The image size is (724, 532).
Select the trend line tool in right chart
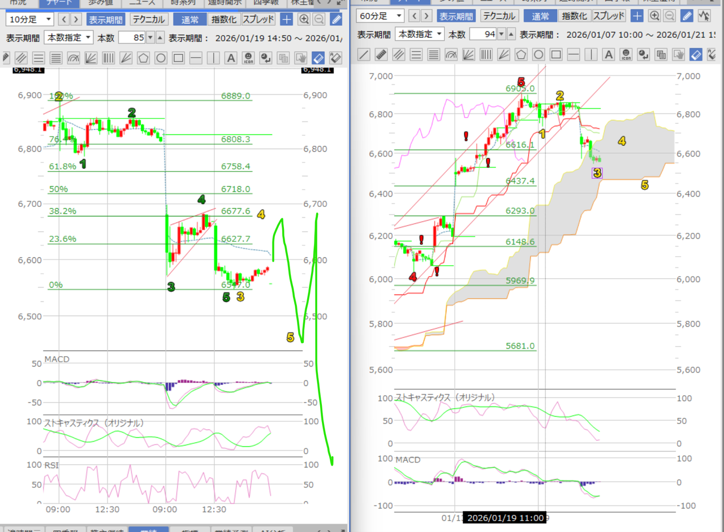(364, 55)
